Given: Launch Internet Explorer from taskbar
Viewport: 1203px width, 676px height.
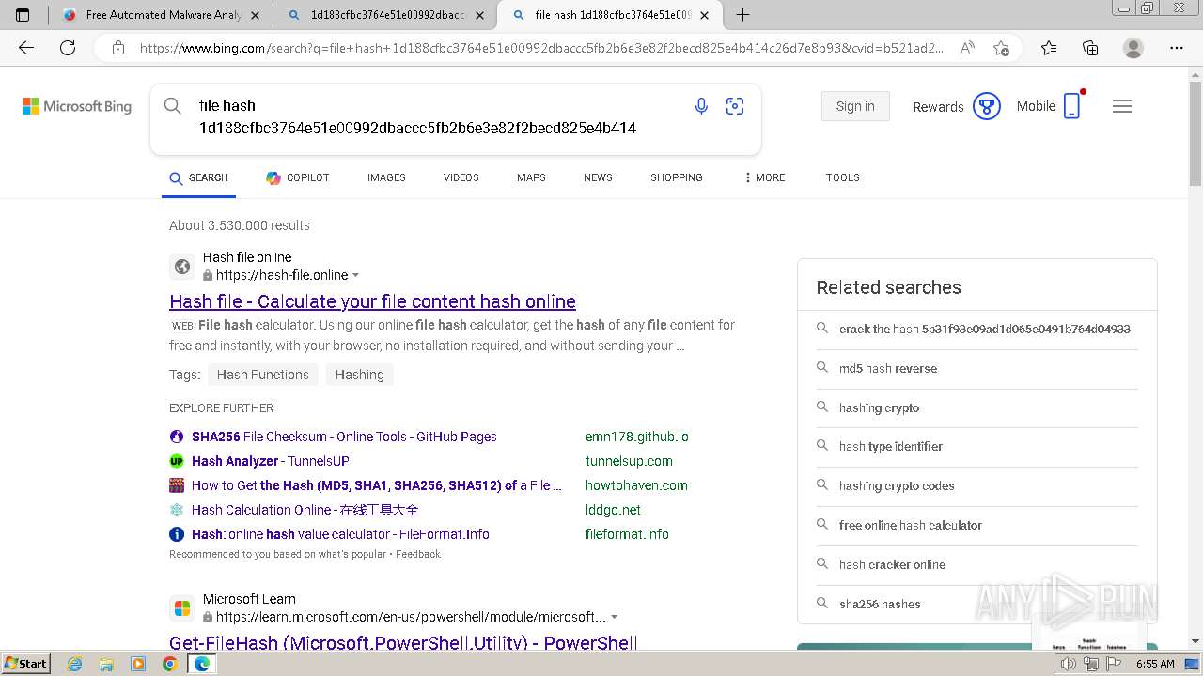Looking at the screenshot, I should tap(75, 664).
